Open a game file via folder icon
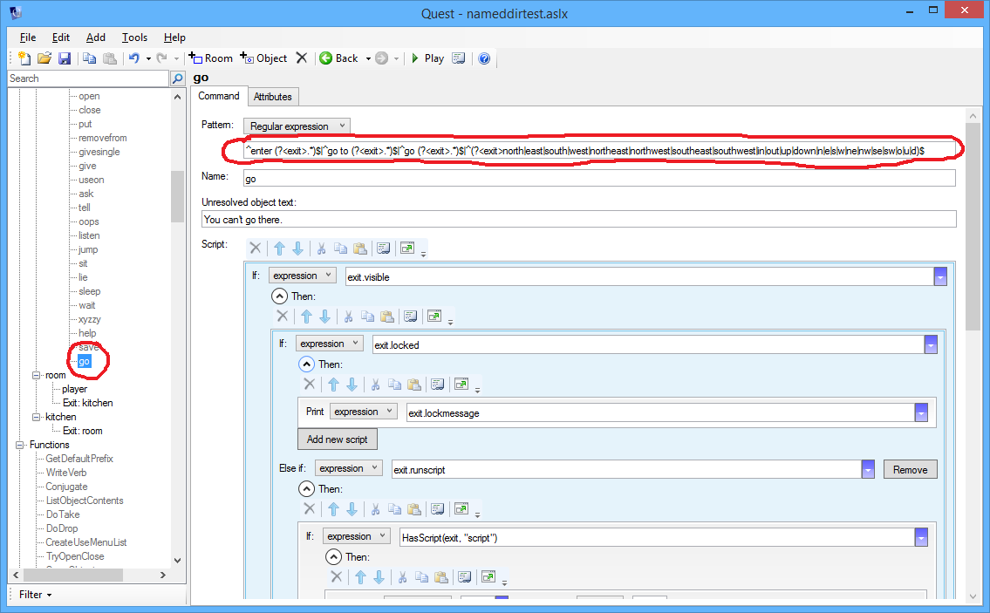990x613 pixels. [x=44, y=58]
